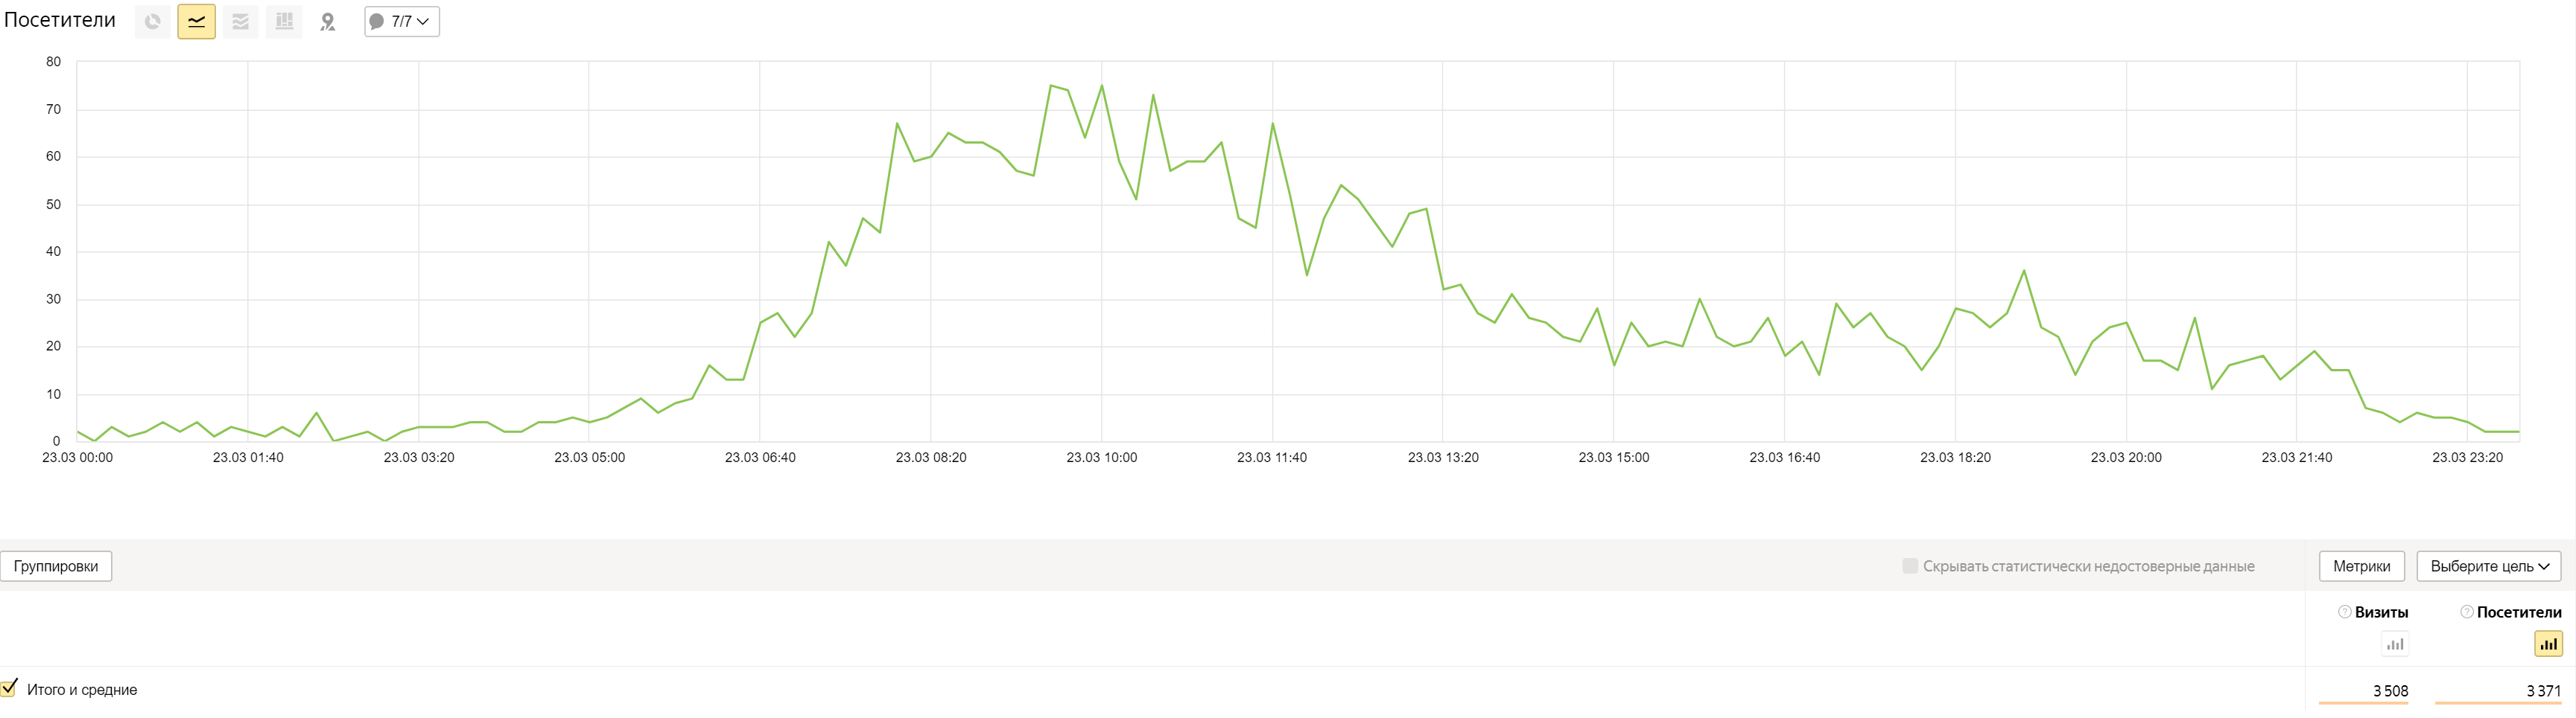Click the 23.03 10:00 axis label
The image size is (2576, 718).
pos(1101,458)
